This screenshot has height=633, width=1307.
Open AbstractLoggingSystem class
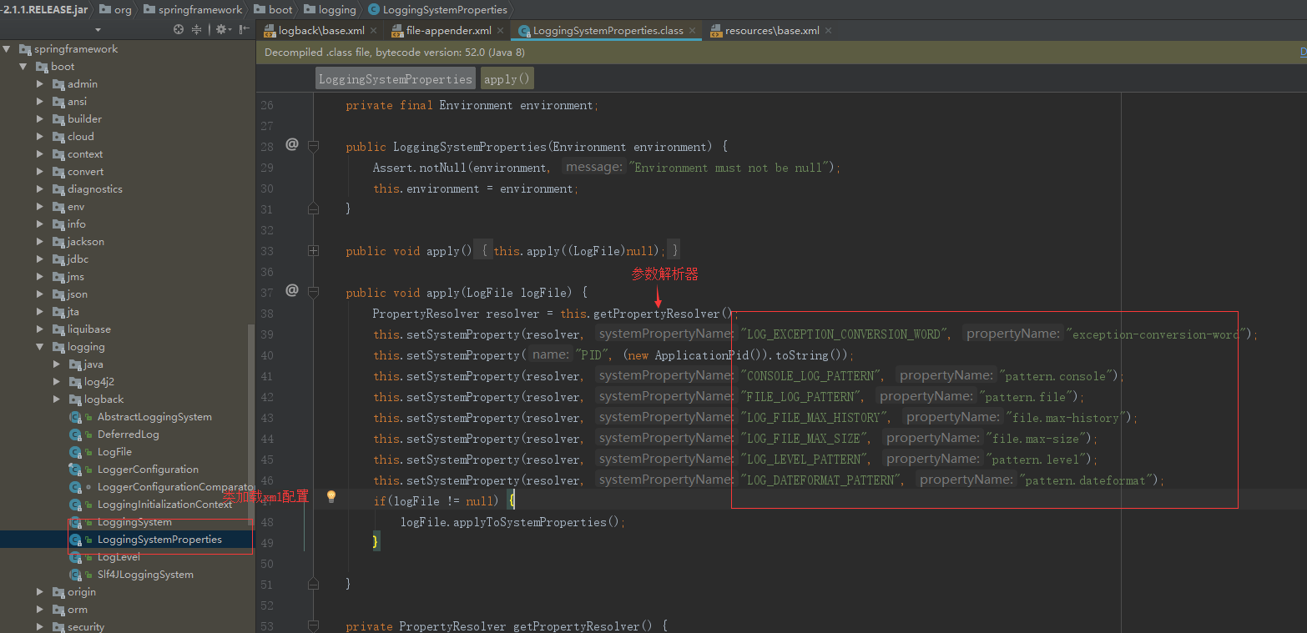pyautogui.click(x=154, y=417)
